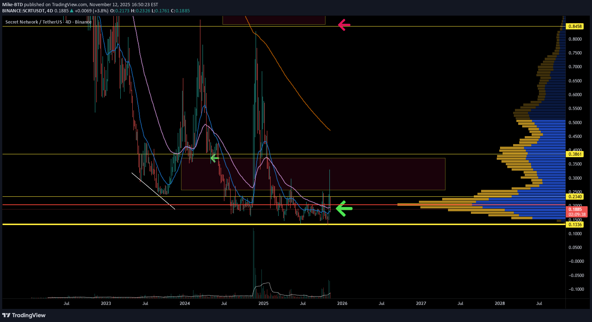Click the red 0.1885 current price label
The height and width of the screenshot is (322, 592).
coord(575,209)
